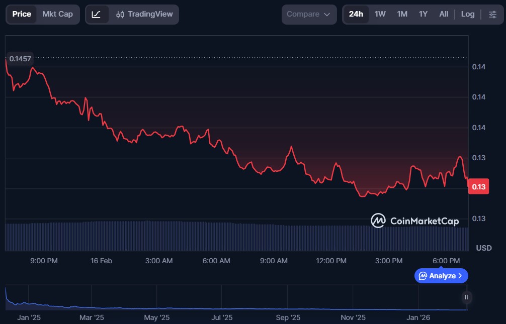Screen dimensions: 506x324
Task: Click the red current price tag 0.13
Action: point(479,187)
